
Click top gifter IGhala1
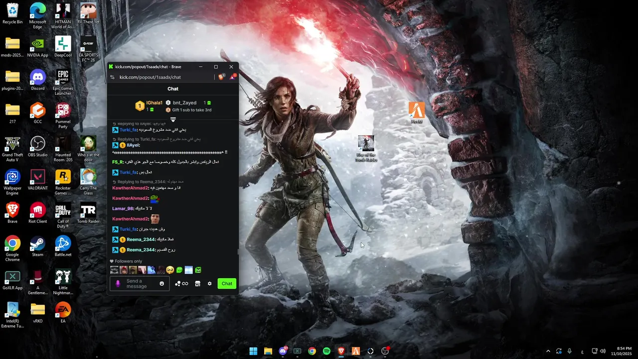[155, 103]
